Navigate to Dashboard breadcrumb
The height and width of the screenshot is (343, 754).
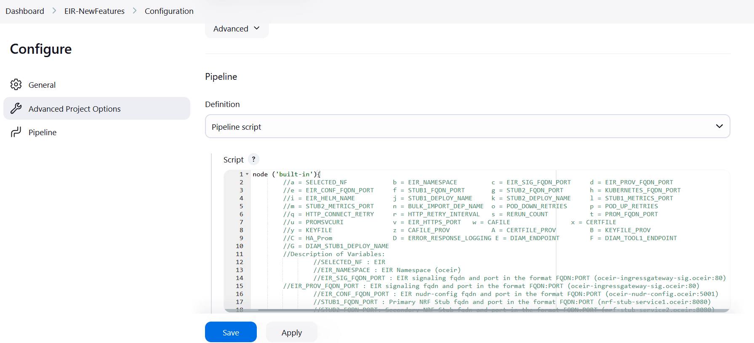tap(25, 11)
